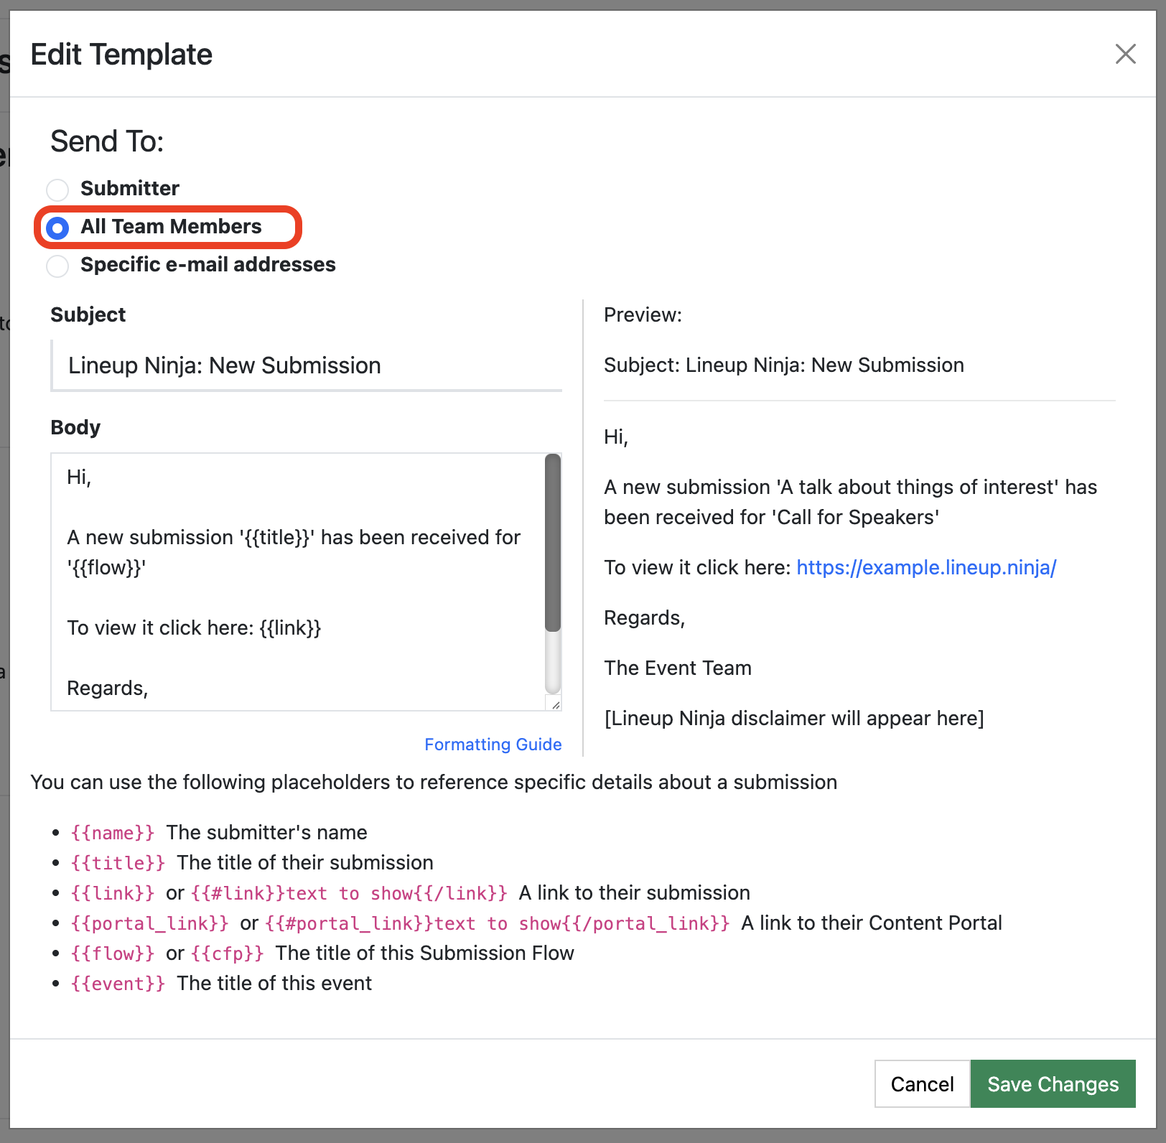Click inside the Body text area

299,582
